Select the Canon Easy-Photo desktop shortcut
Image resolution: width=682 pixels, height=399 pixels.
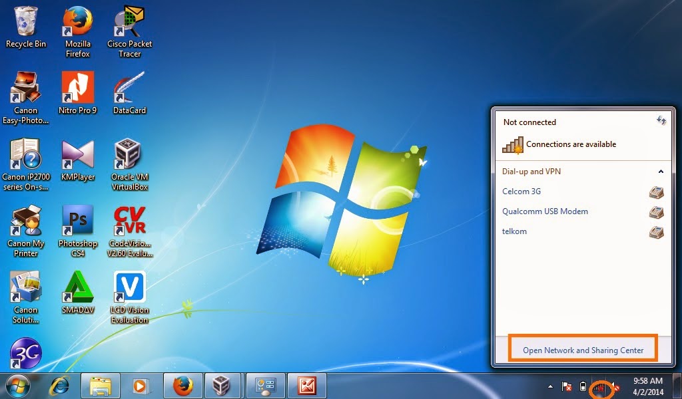pos(26,98)
